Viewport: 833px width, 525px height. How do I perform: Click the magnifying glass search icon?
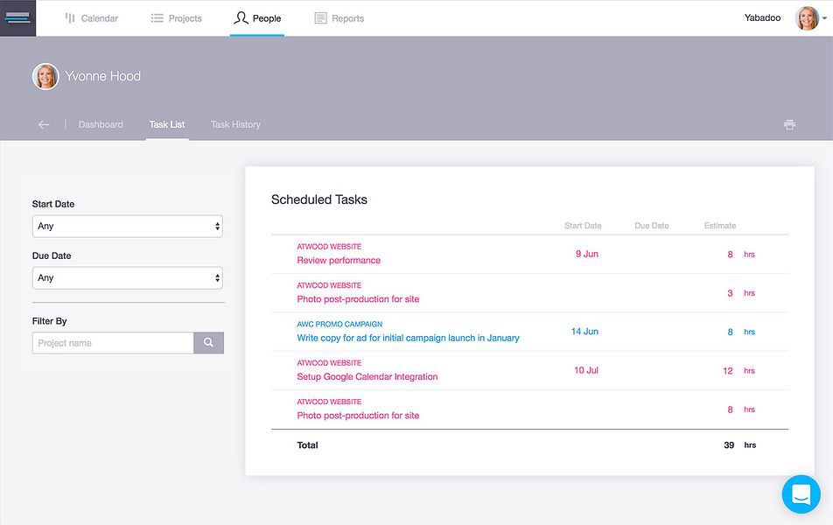(208, 342)
